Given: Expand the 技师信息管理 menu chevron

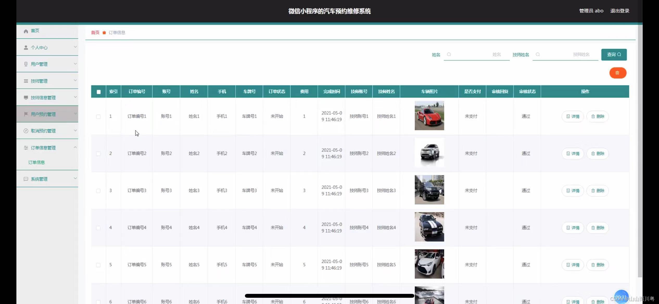Looking at the screenshot, I should [75, 97].
